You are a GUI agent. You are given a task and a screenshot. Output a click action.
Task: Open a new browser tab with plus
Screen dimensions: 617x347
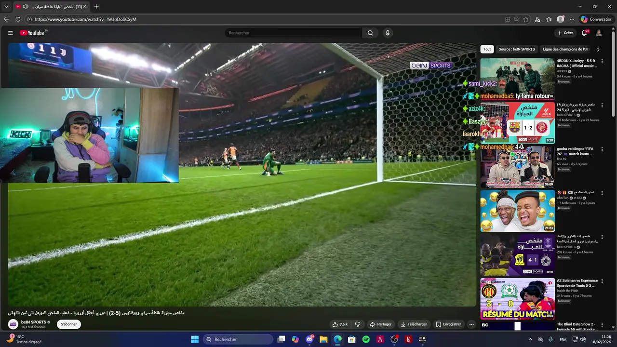click(96, 7)
